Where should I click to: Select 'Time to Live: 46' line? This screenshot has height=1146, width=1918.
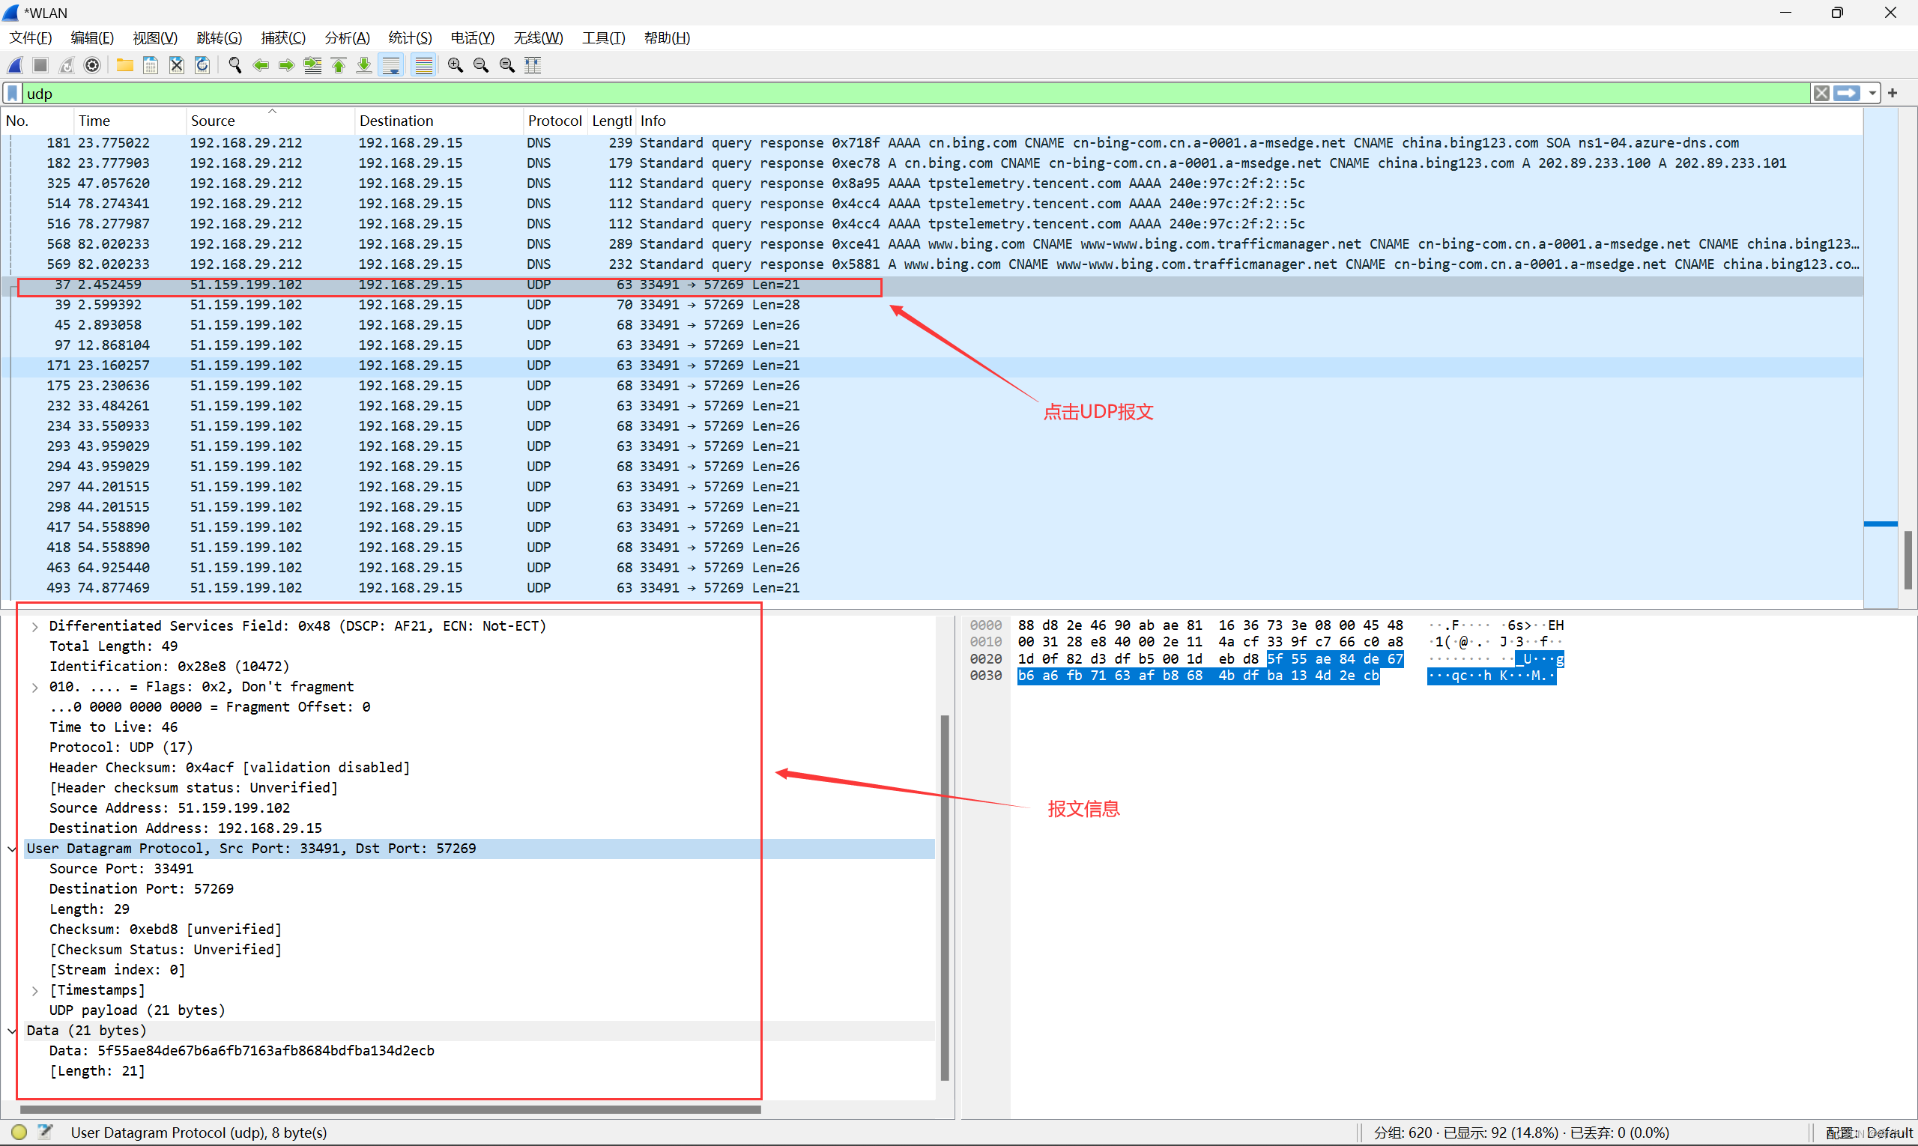click(x=114, y=727)
